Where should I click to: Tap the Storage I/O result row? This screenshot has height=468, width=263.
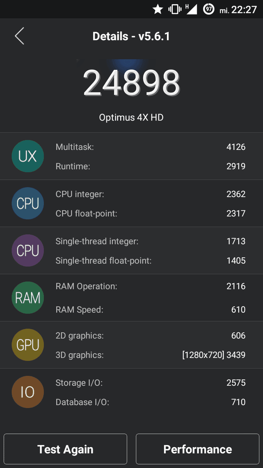coord(151,383)
